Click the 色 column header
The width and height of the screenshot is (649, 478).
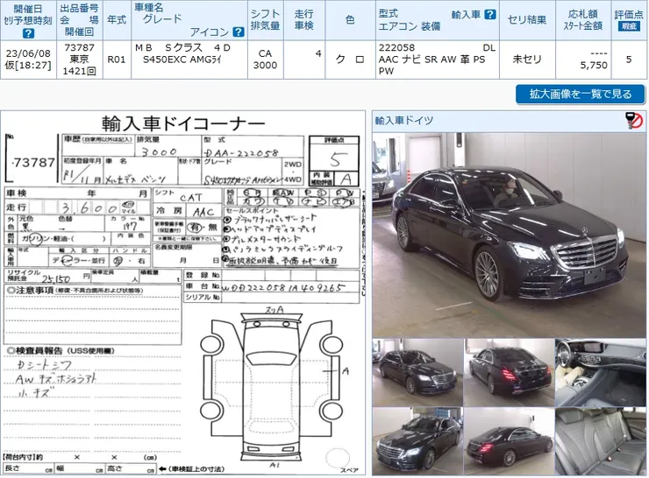coord(350,20)
